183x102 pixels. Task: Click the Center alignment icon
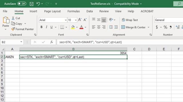[99, 27]
